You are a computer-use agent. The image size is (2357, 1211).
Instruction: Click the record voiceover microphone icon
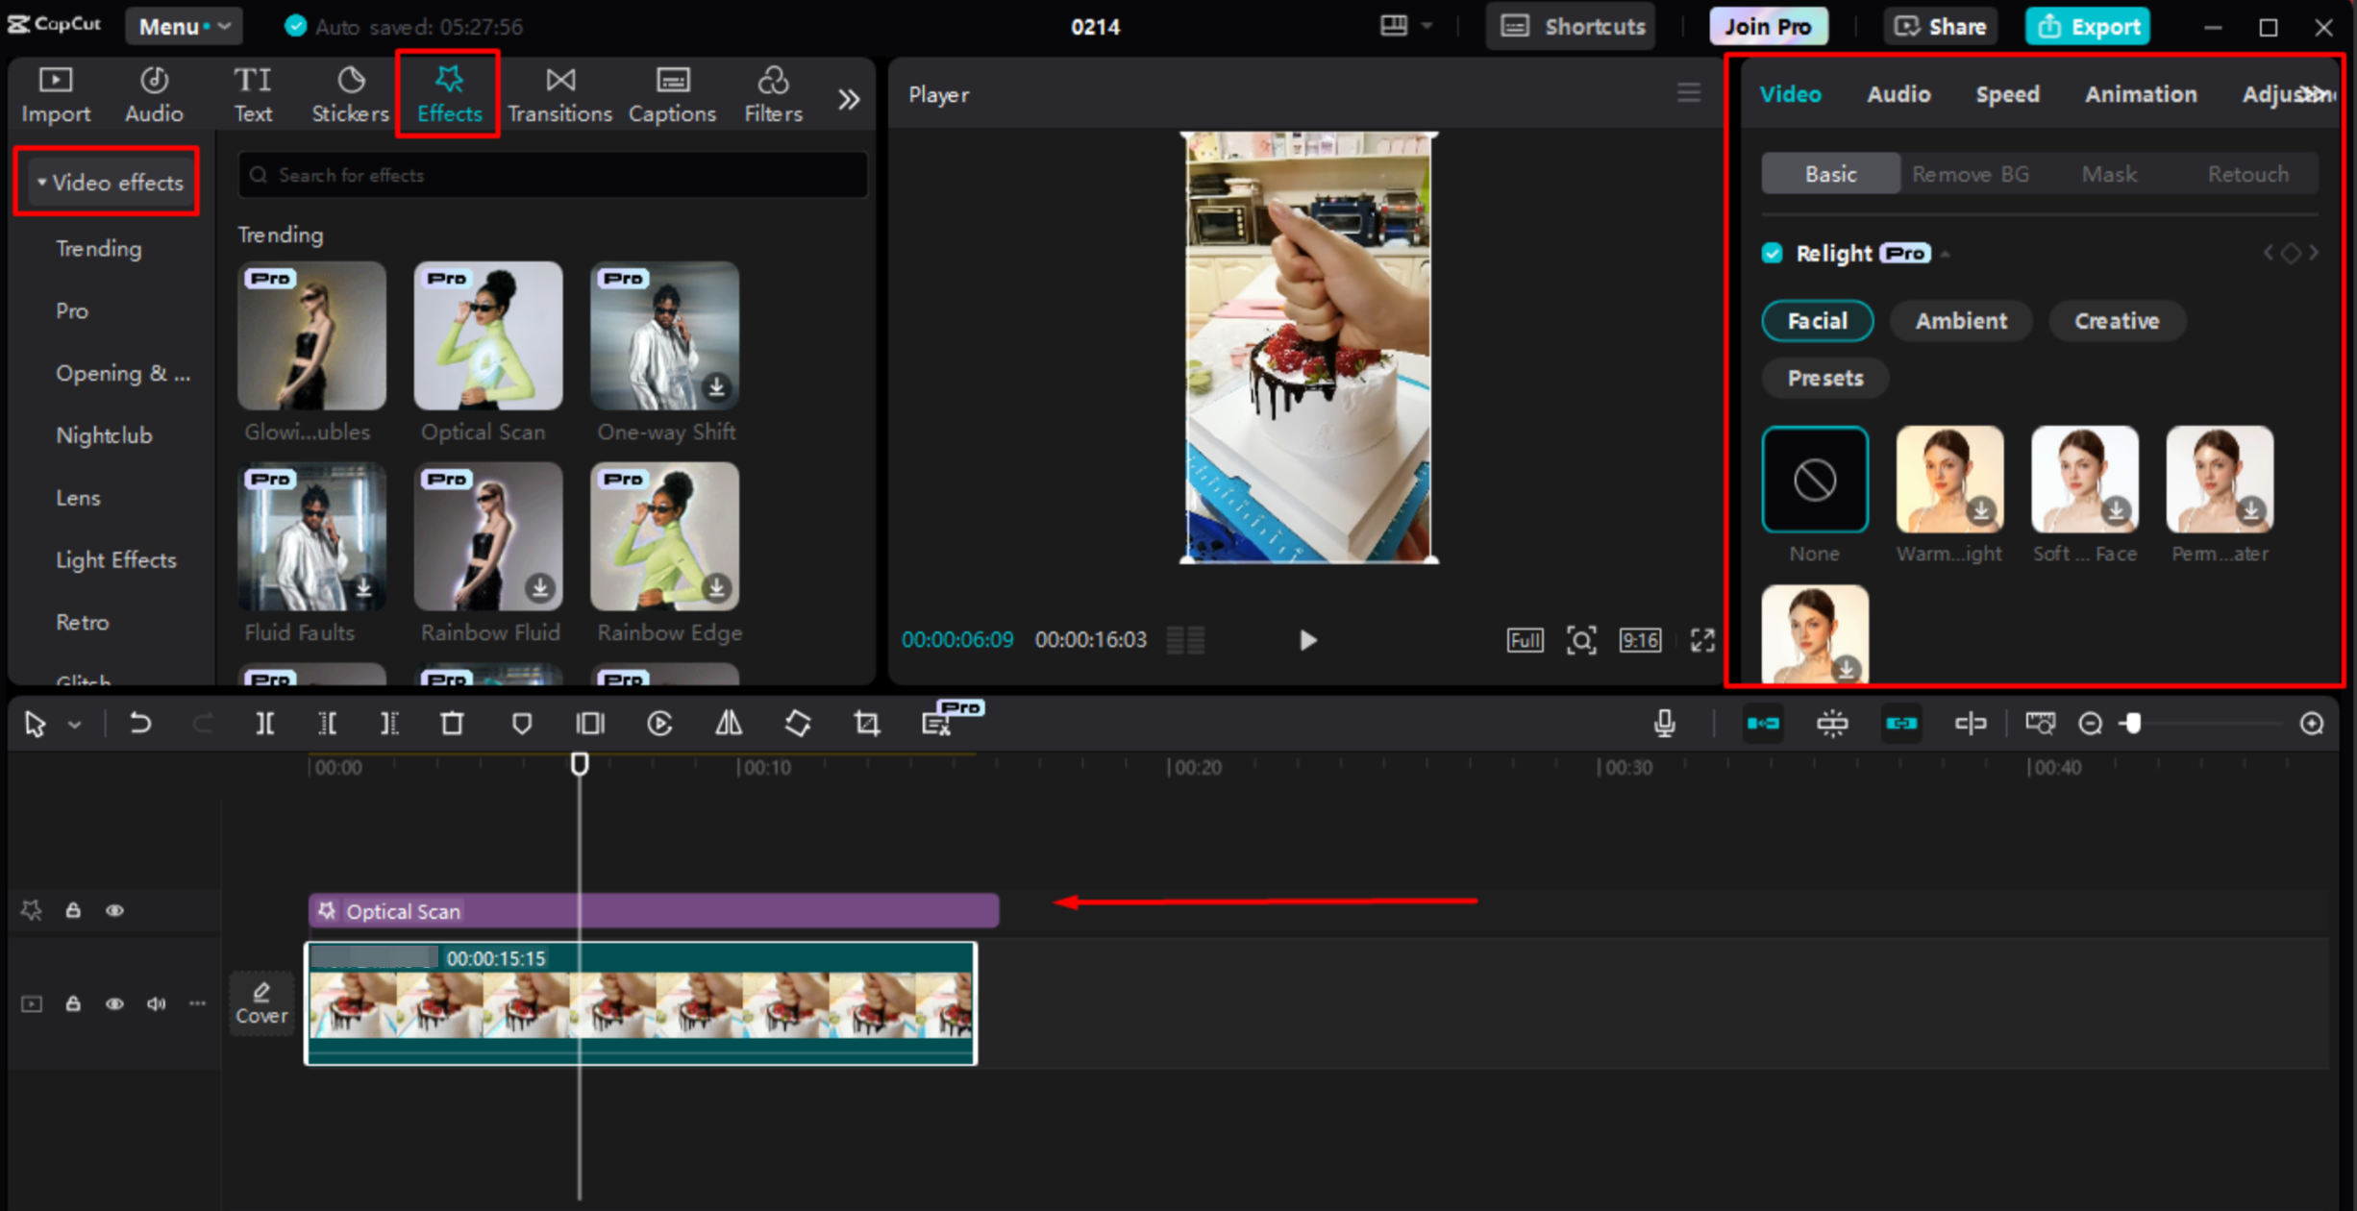click(x=1665, y=723)
